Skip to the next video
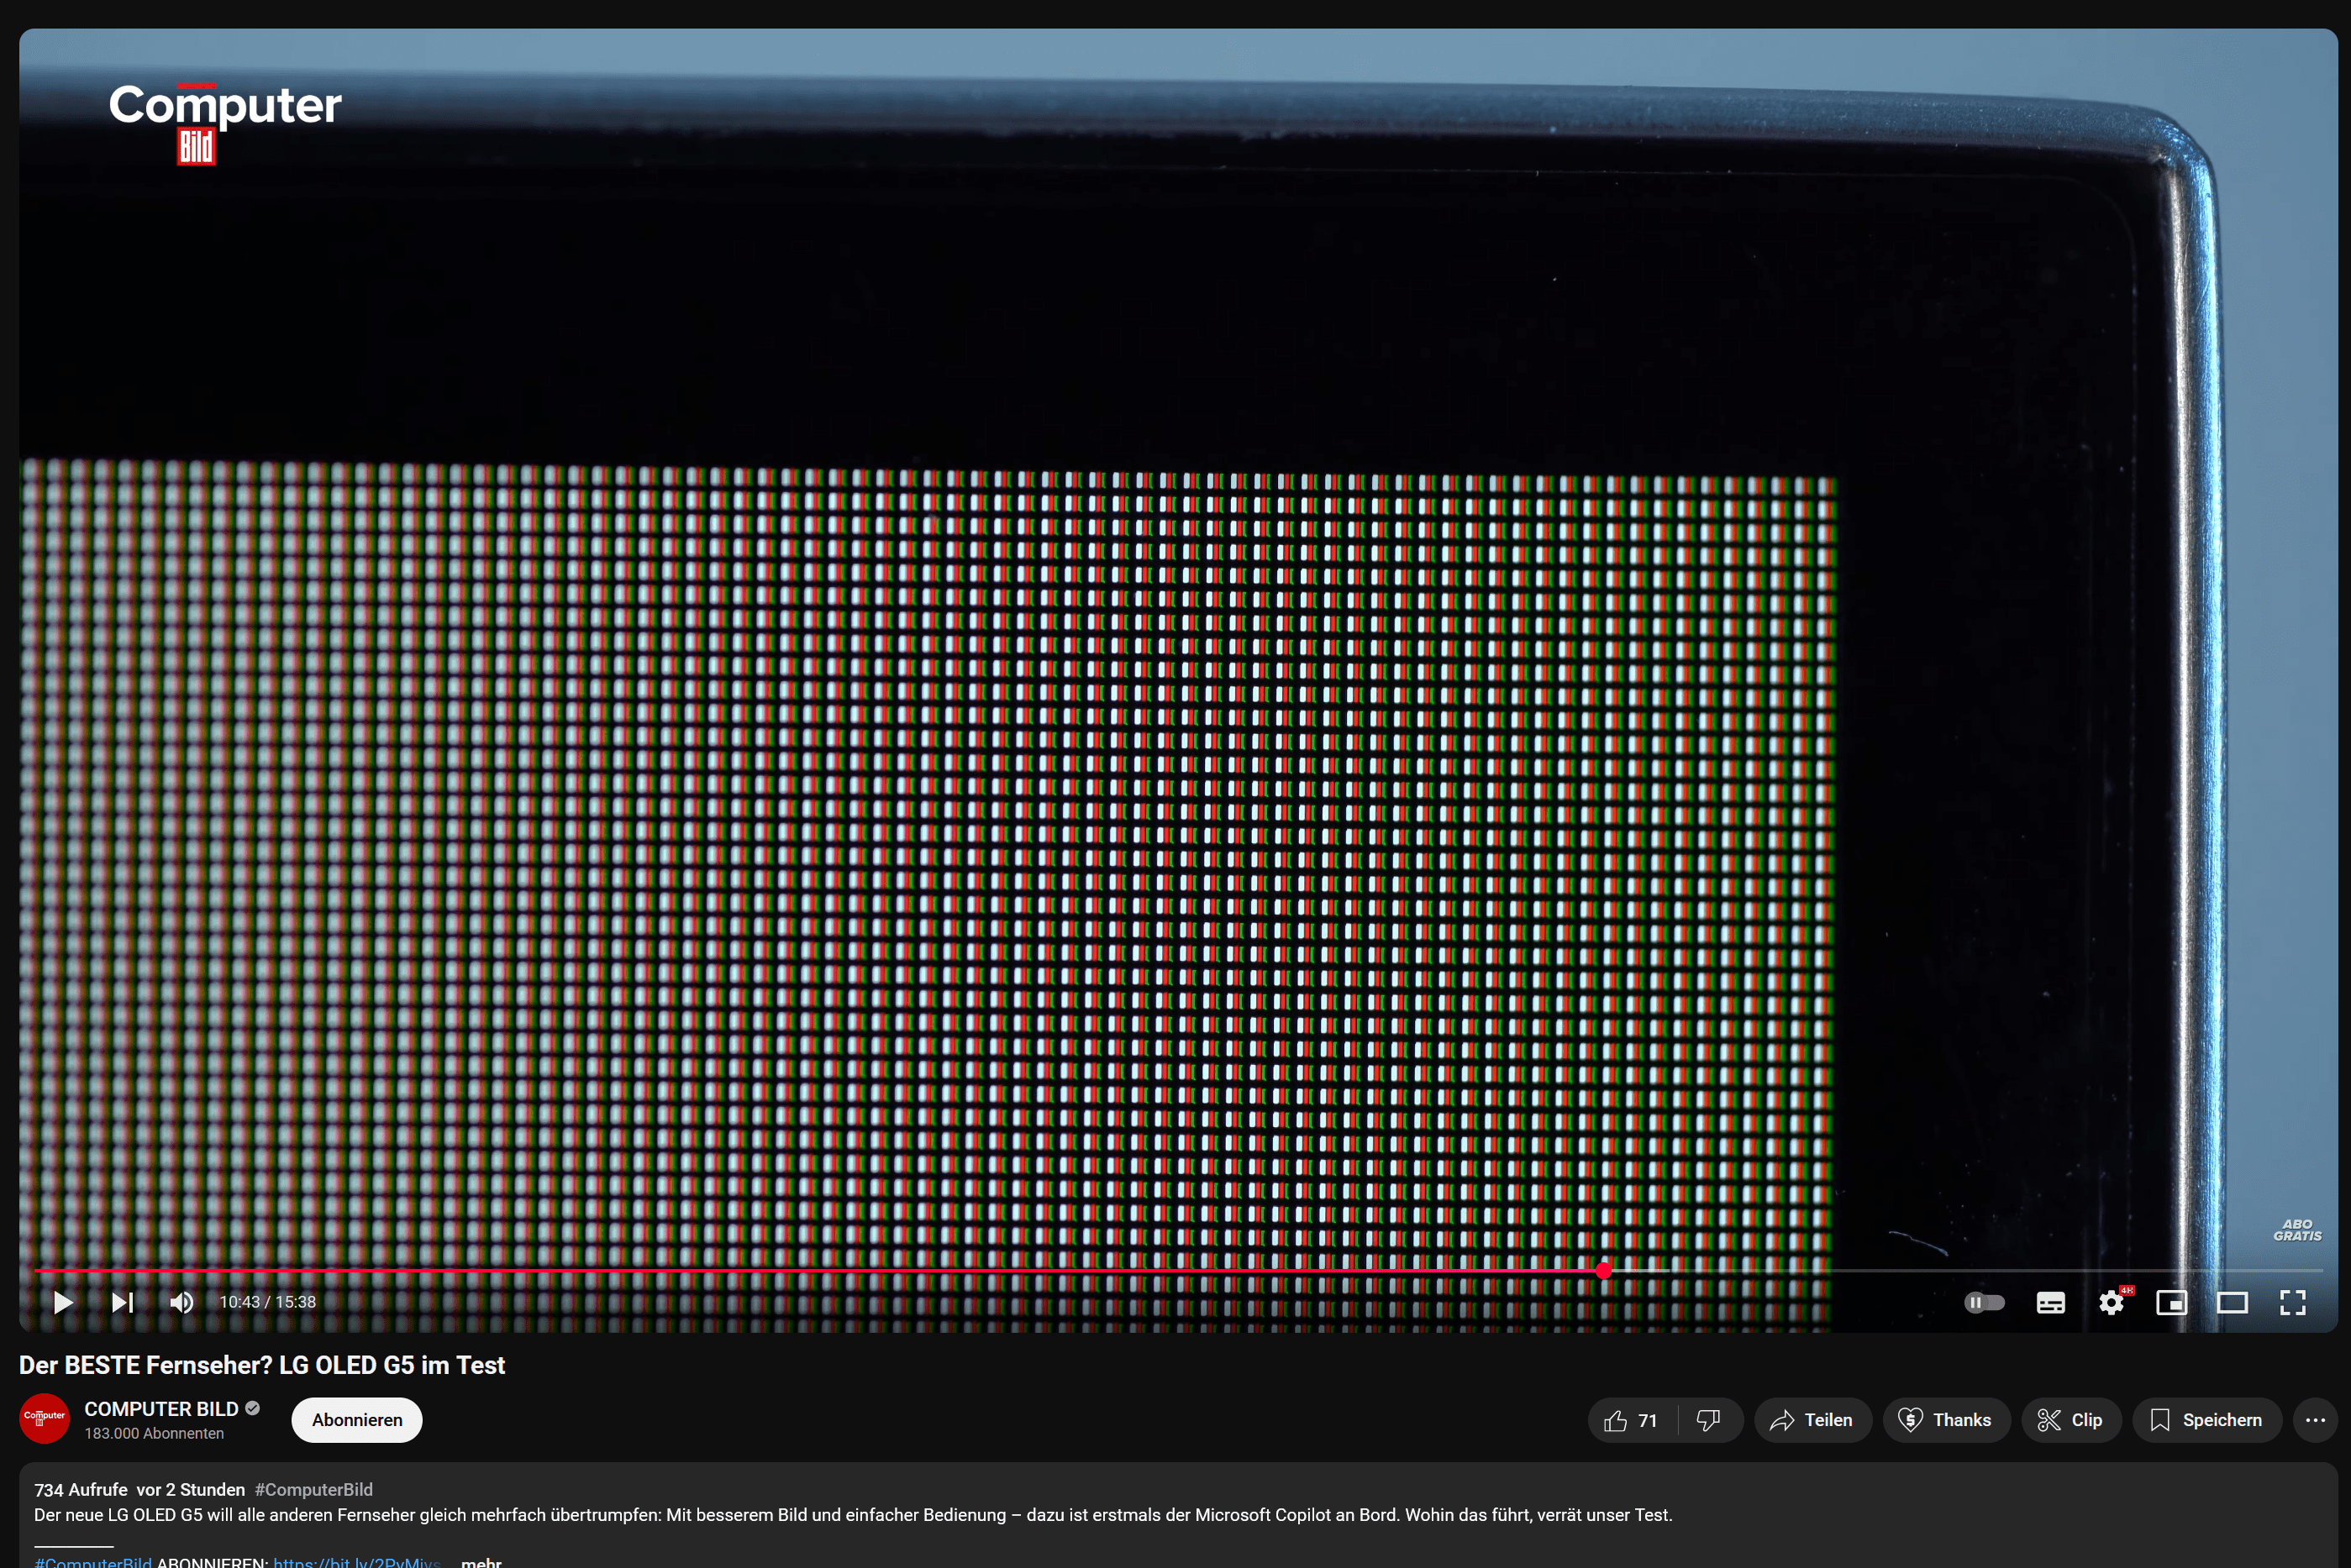This screenshot has height=1568, width=2351. click(122, 1302)
